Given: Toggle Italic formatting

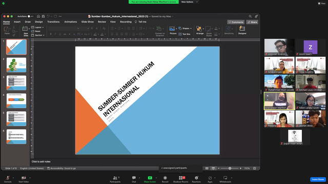Looking at the screenshot, I should click(x=55, y=34).
